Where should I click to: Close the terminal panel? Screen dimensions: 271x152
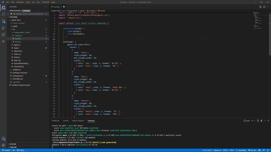coord(268,121)
